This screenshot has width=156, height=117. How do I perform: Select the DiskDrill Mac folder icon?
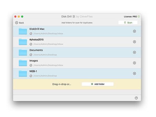pos(23,31)
